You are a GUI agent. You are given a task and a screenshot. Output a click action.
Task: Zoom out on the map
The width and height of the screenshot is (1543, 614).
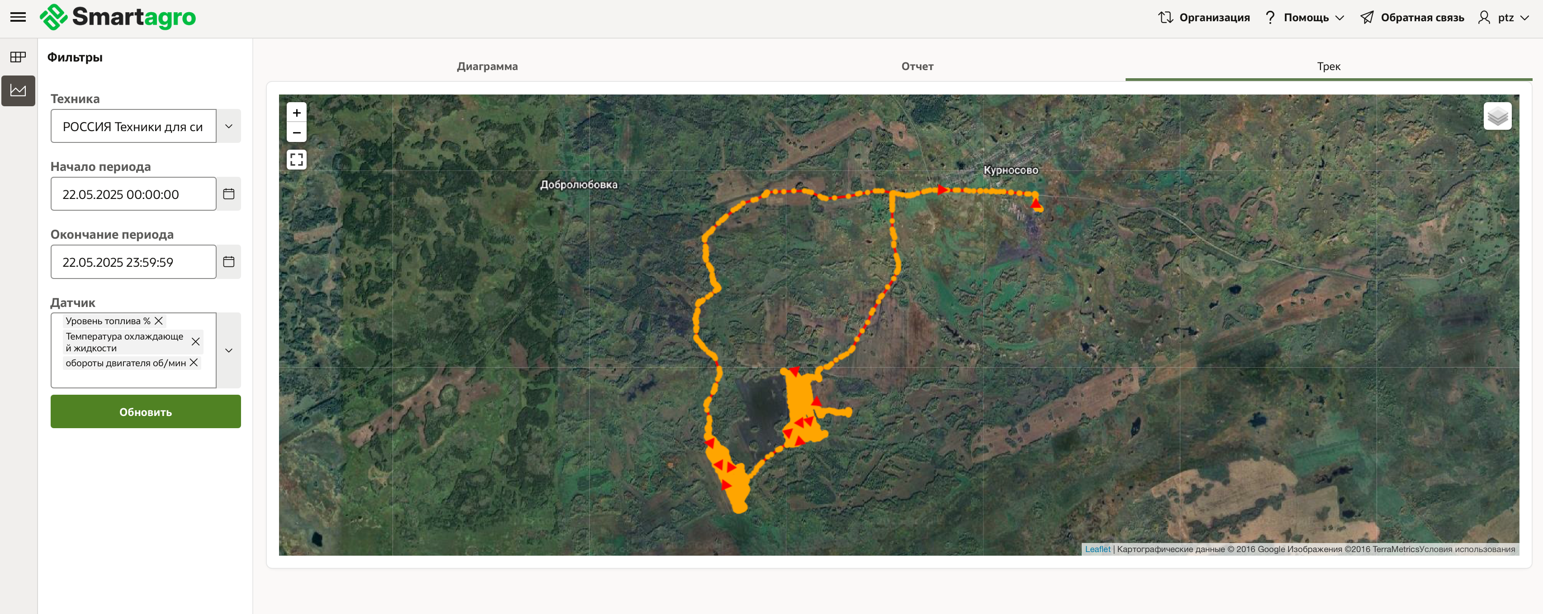point(297,132)
